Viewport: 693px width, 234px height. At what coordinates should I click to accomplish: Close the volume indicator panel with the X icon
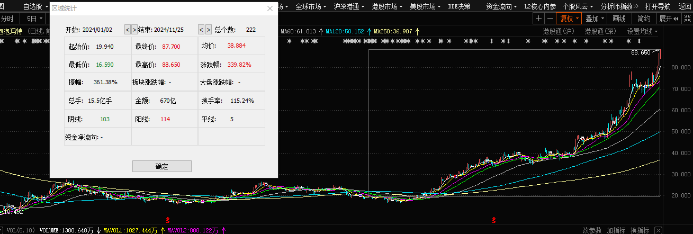pos(658,230)
